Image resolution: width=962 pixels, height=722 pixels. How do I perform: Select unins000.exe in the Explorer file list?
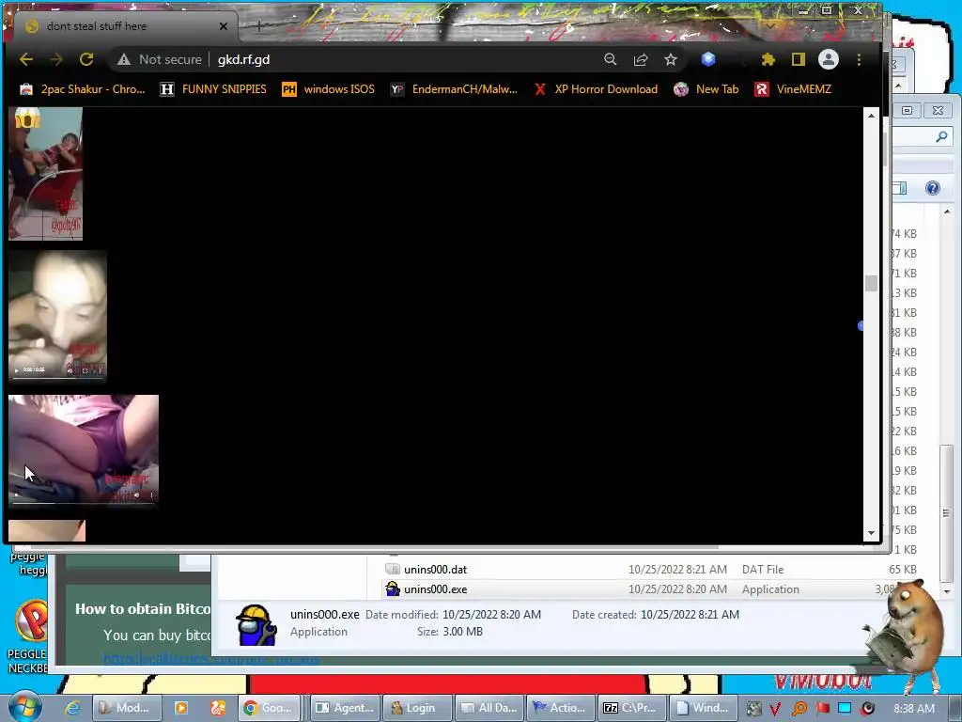[436, 589]
